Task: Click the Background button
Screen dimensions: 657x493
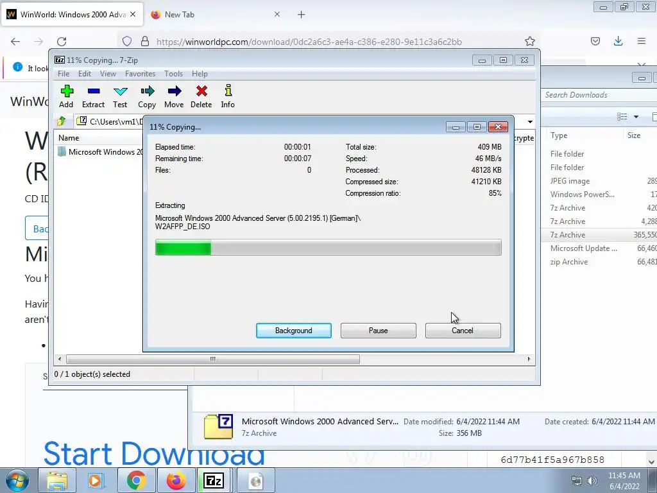Action: pyautogui.click(x=294, y=331)
